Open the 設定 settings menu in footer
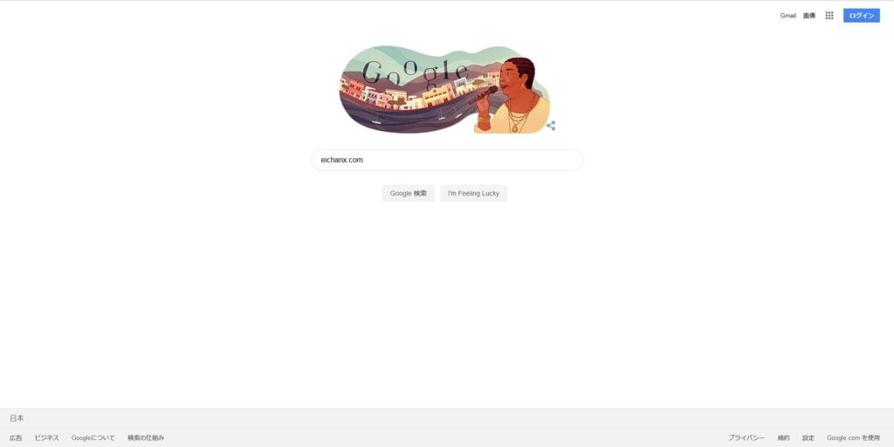This screenshot has height=447, width=894. coord(808,438)
